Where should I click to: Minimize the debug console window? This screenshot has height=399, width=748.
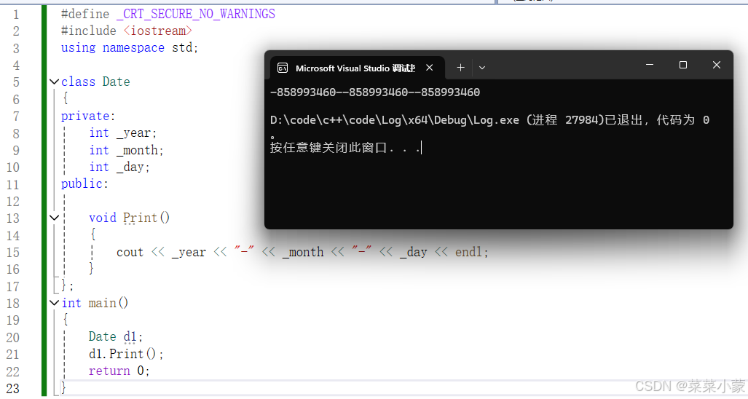pyautogui.click(x=650, y=65)
